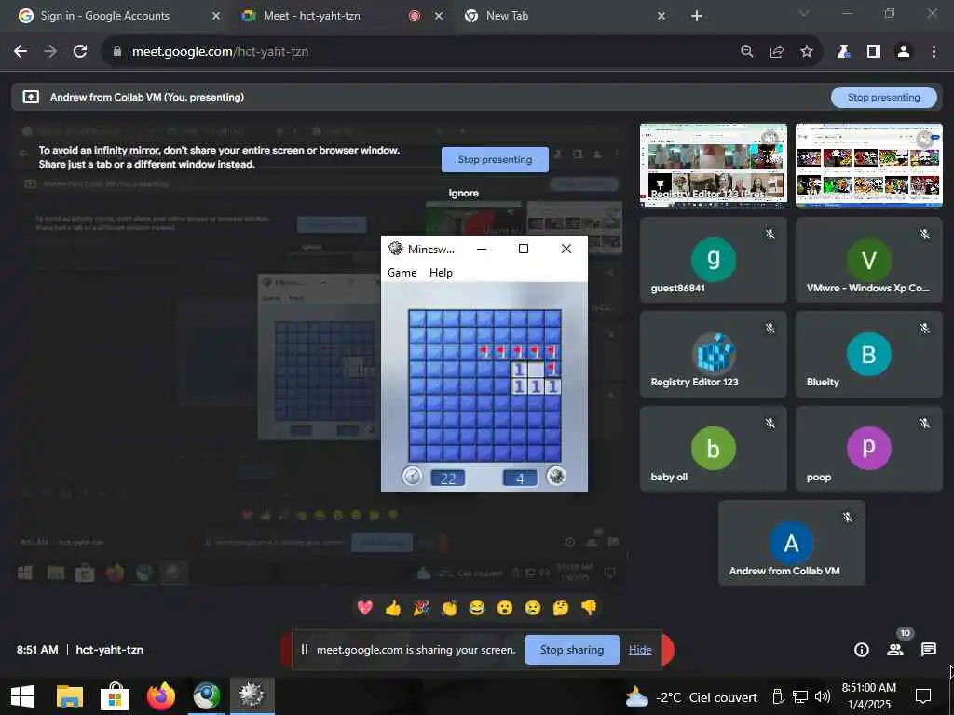Click Stop presenting beside infinity mirror warning
Viewport: 954px width, 715px height.
[x=495, y=159]
